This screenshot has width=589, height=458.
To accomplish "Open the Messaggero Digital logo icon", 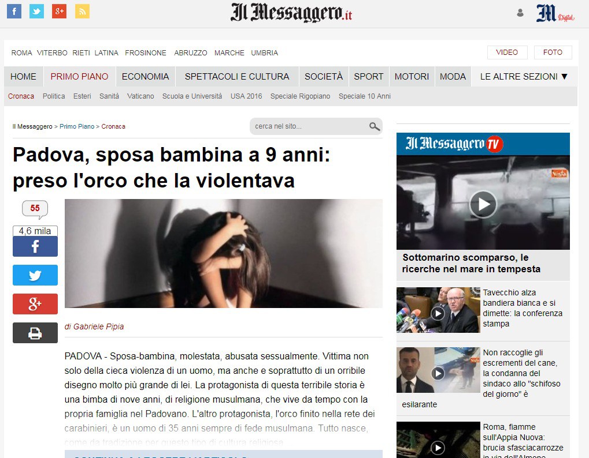I will [x=554, y=13].
